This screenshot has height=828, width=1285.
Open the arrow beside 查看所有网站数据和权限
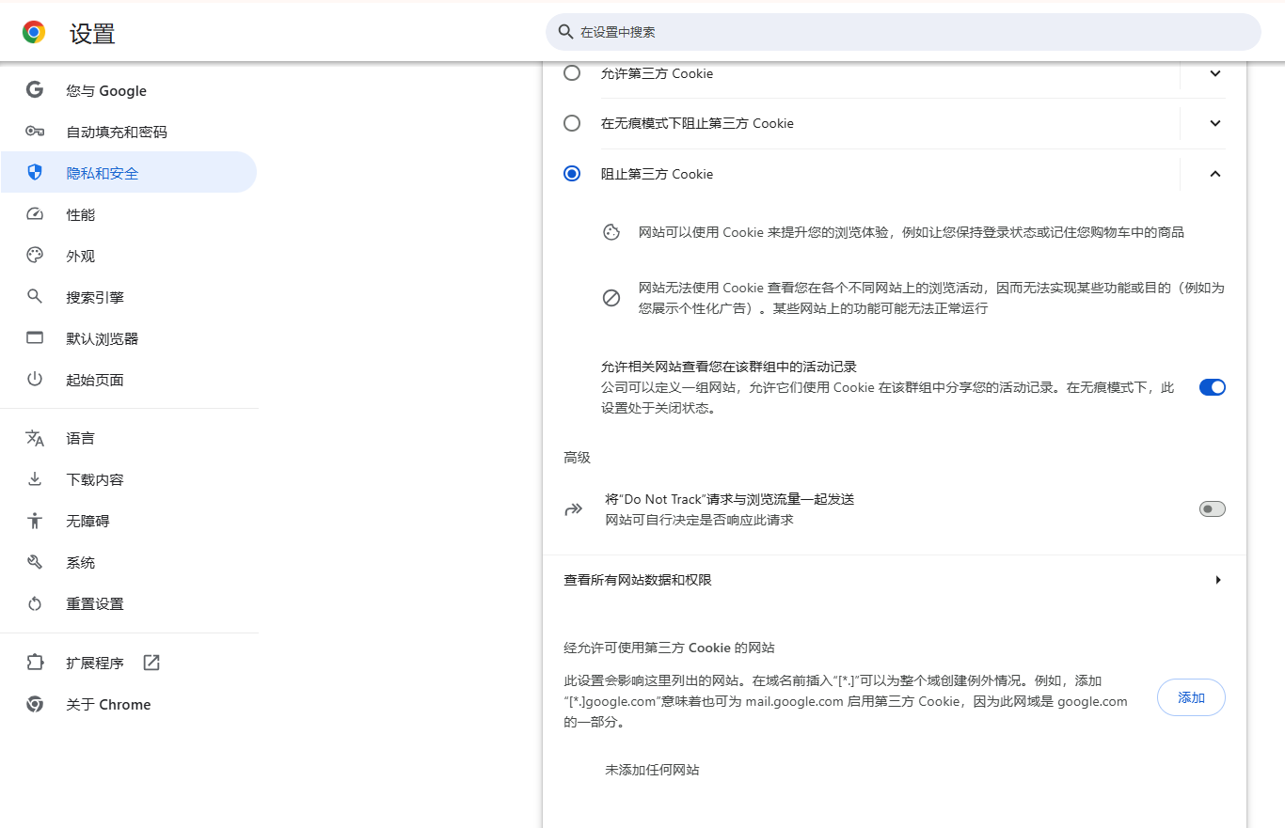click(x=1218, y=580)
